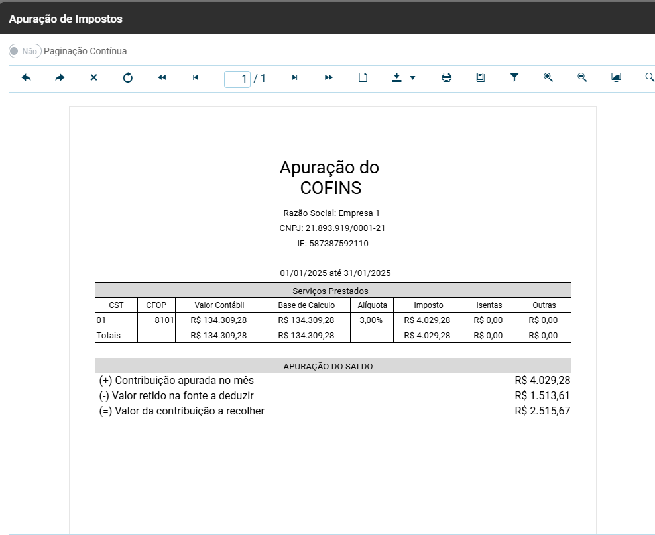This screenshot has width=655, height=535.
Task: Click the export download icon
Action: pos(396,78)
